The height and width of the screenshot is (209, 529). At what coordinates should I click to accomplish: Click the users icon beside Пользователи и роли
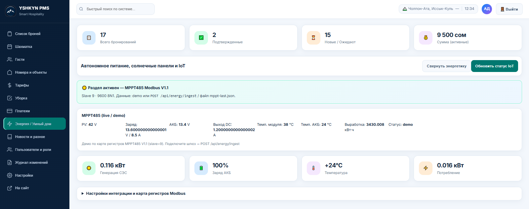[10, 150]
